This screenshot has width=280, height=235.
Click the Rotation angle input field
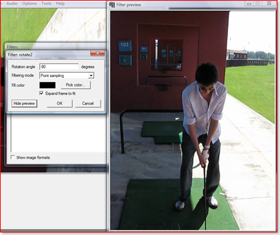(x=59, y=67)
